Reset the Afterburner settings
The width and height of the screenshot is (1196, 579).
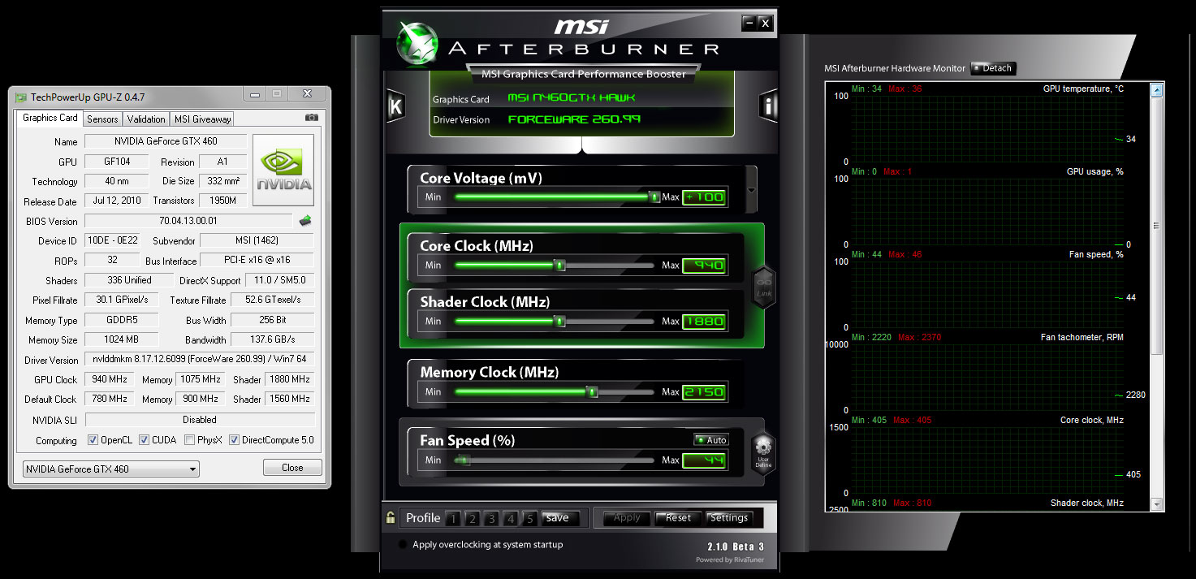(678, 518)
